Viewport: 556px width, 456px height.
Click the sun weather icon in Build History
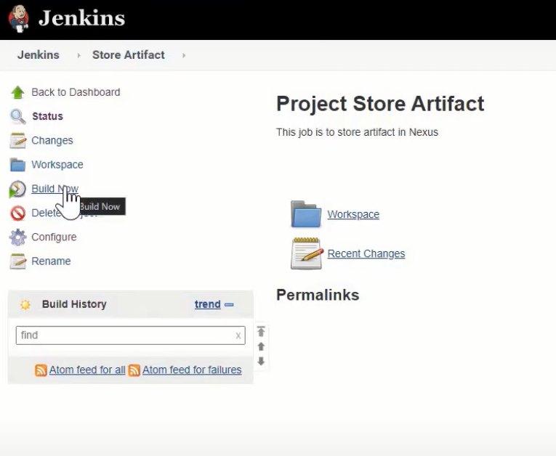25,304
